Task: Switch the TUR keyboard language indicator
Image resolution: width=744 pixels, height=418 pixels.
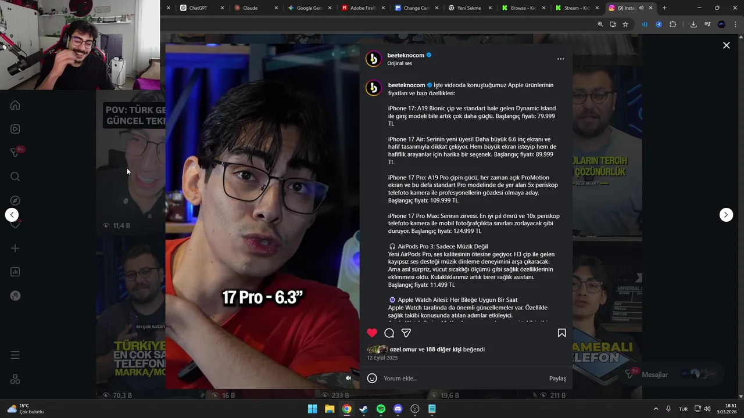Action: [684, 409]
